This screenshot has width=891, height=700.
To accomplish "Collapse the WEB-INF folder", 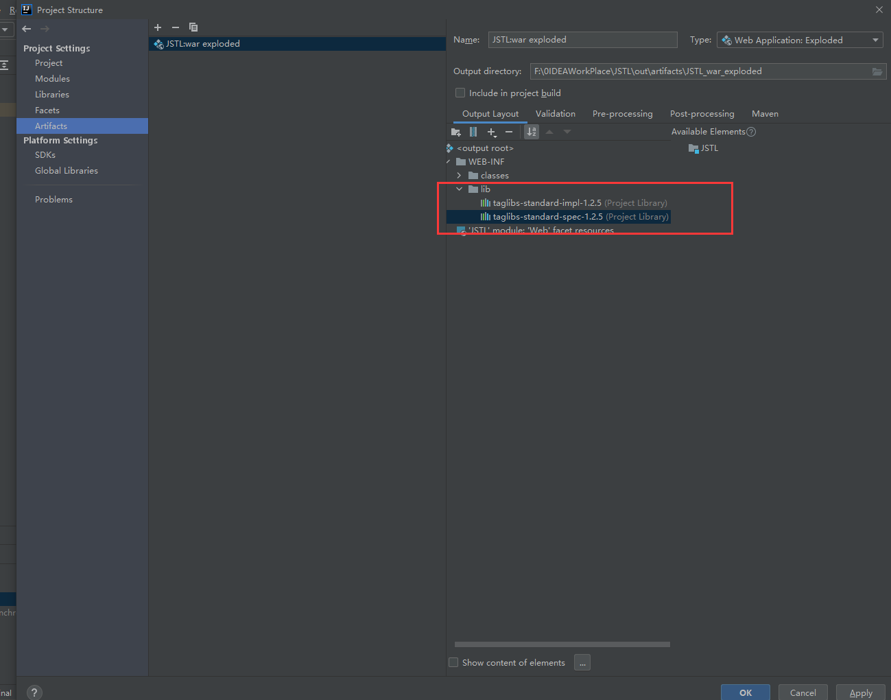I will (449, 162).
